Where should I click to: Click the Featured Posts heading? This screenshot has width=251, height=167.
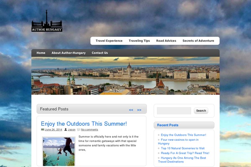pyautogui.click(x=54, y=109)
